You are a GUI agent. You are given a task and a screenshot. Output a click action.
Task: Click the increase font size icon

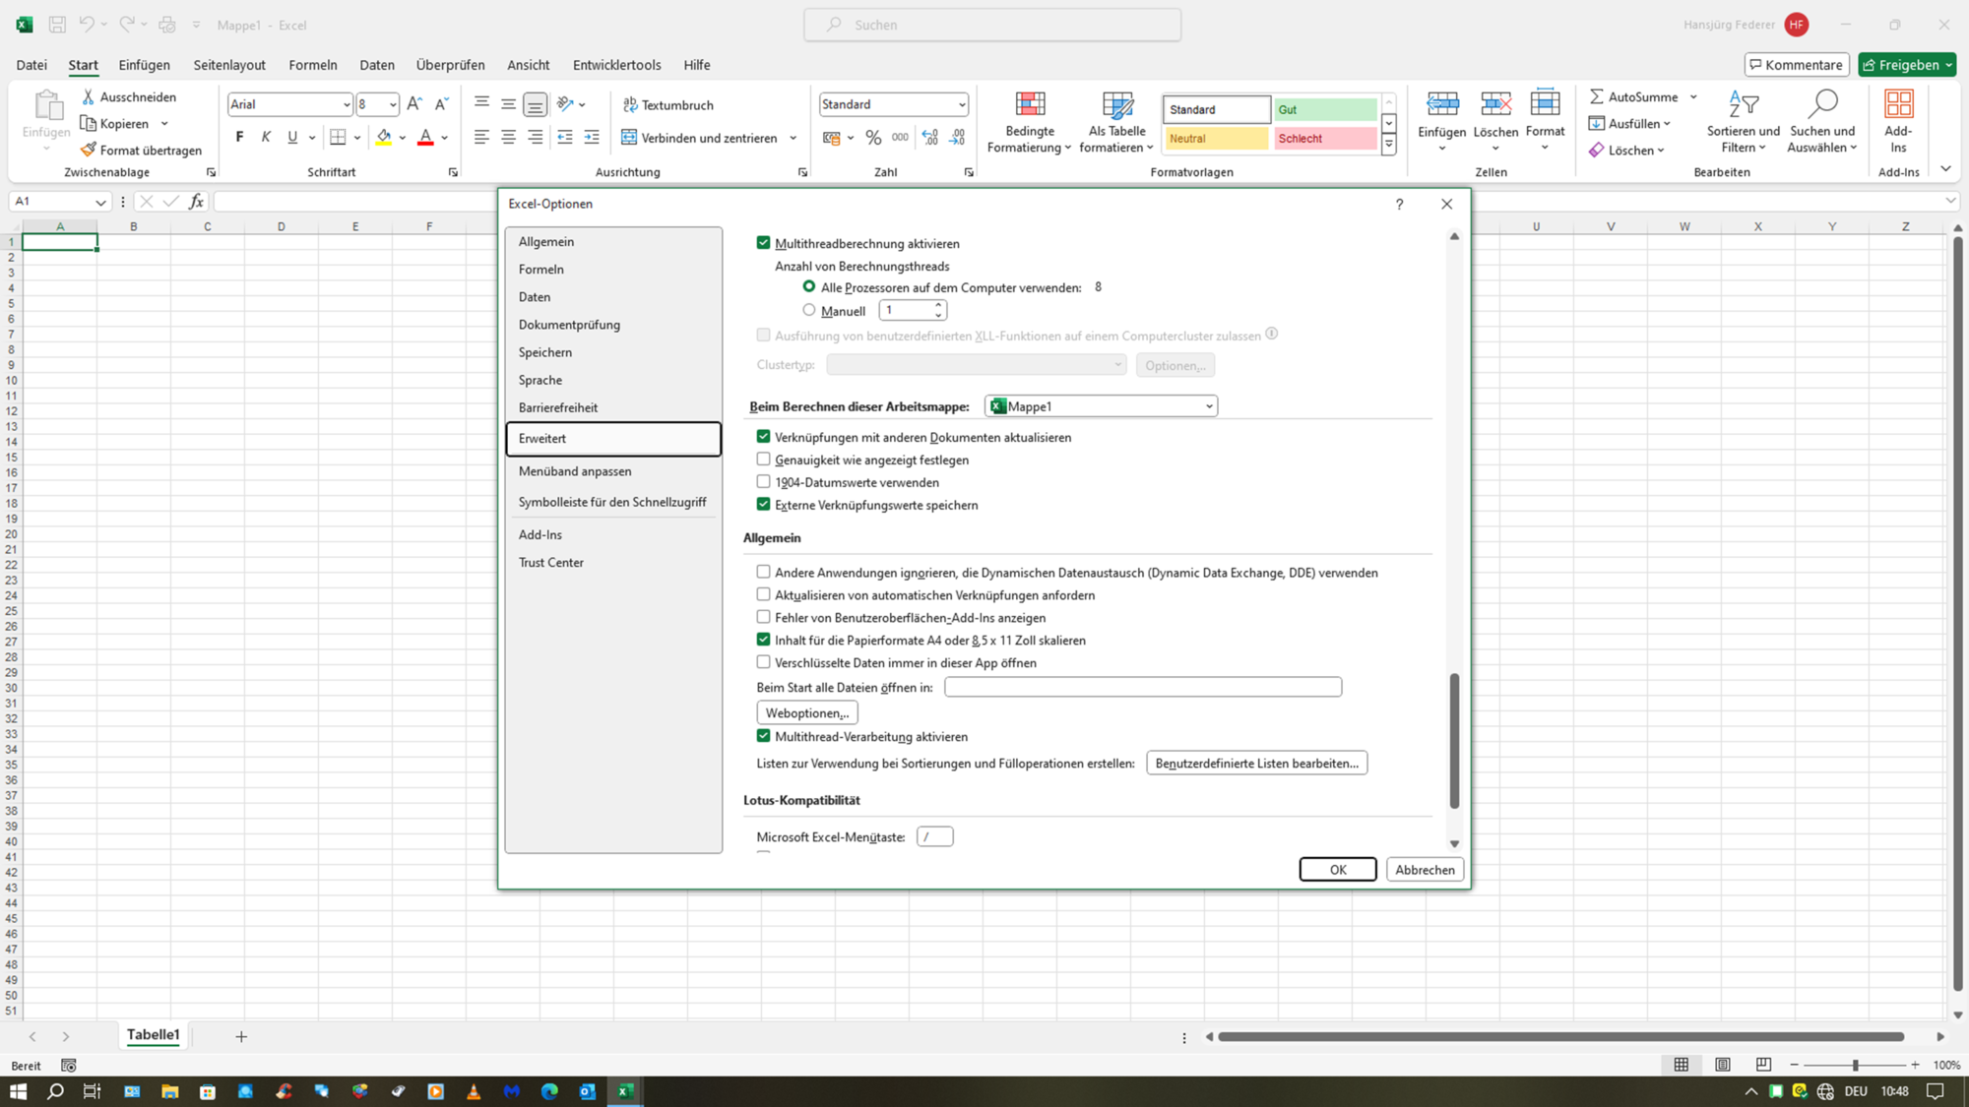coord(414,104)
